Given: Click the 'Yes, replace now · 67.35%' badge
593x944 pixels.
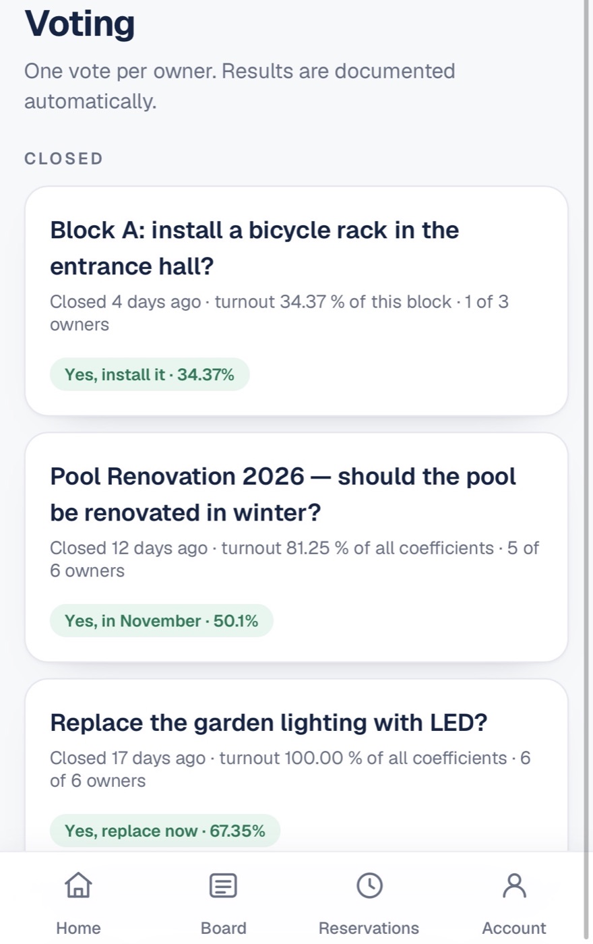Looking at the screenshot, I should click(165, 831).
